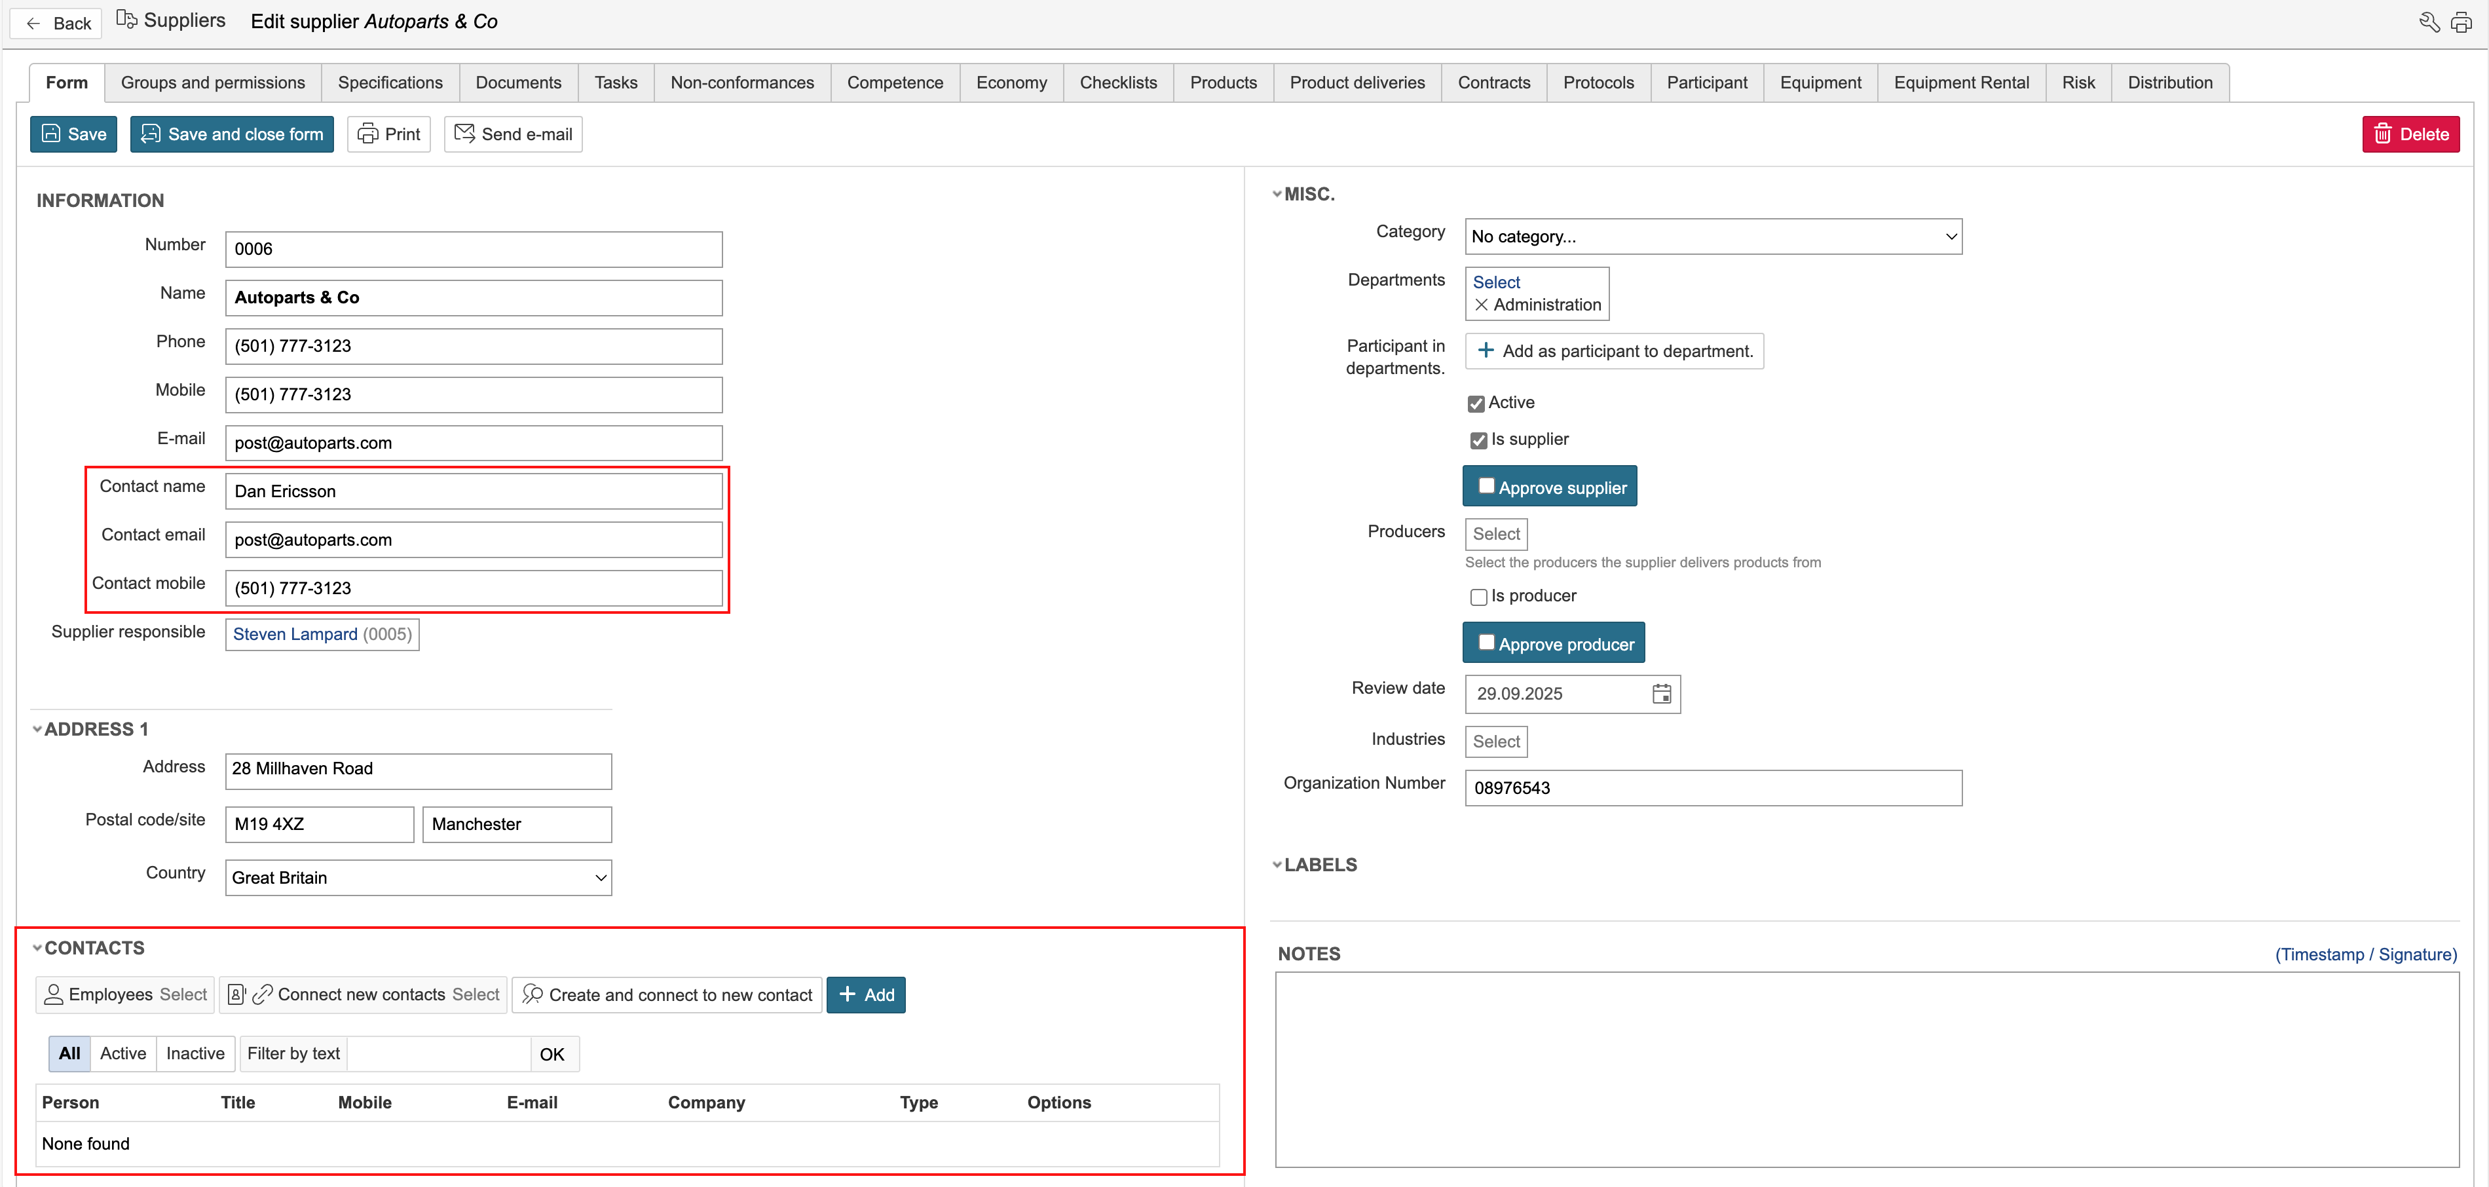2489x1187 pixels.
Task: Click the wrench settings icon
Action: (x=2429, y=21)
